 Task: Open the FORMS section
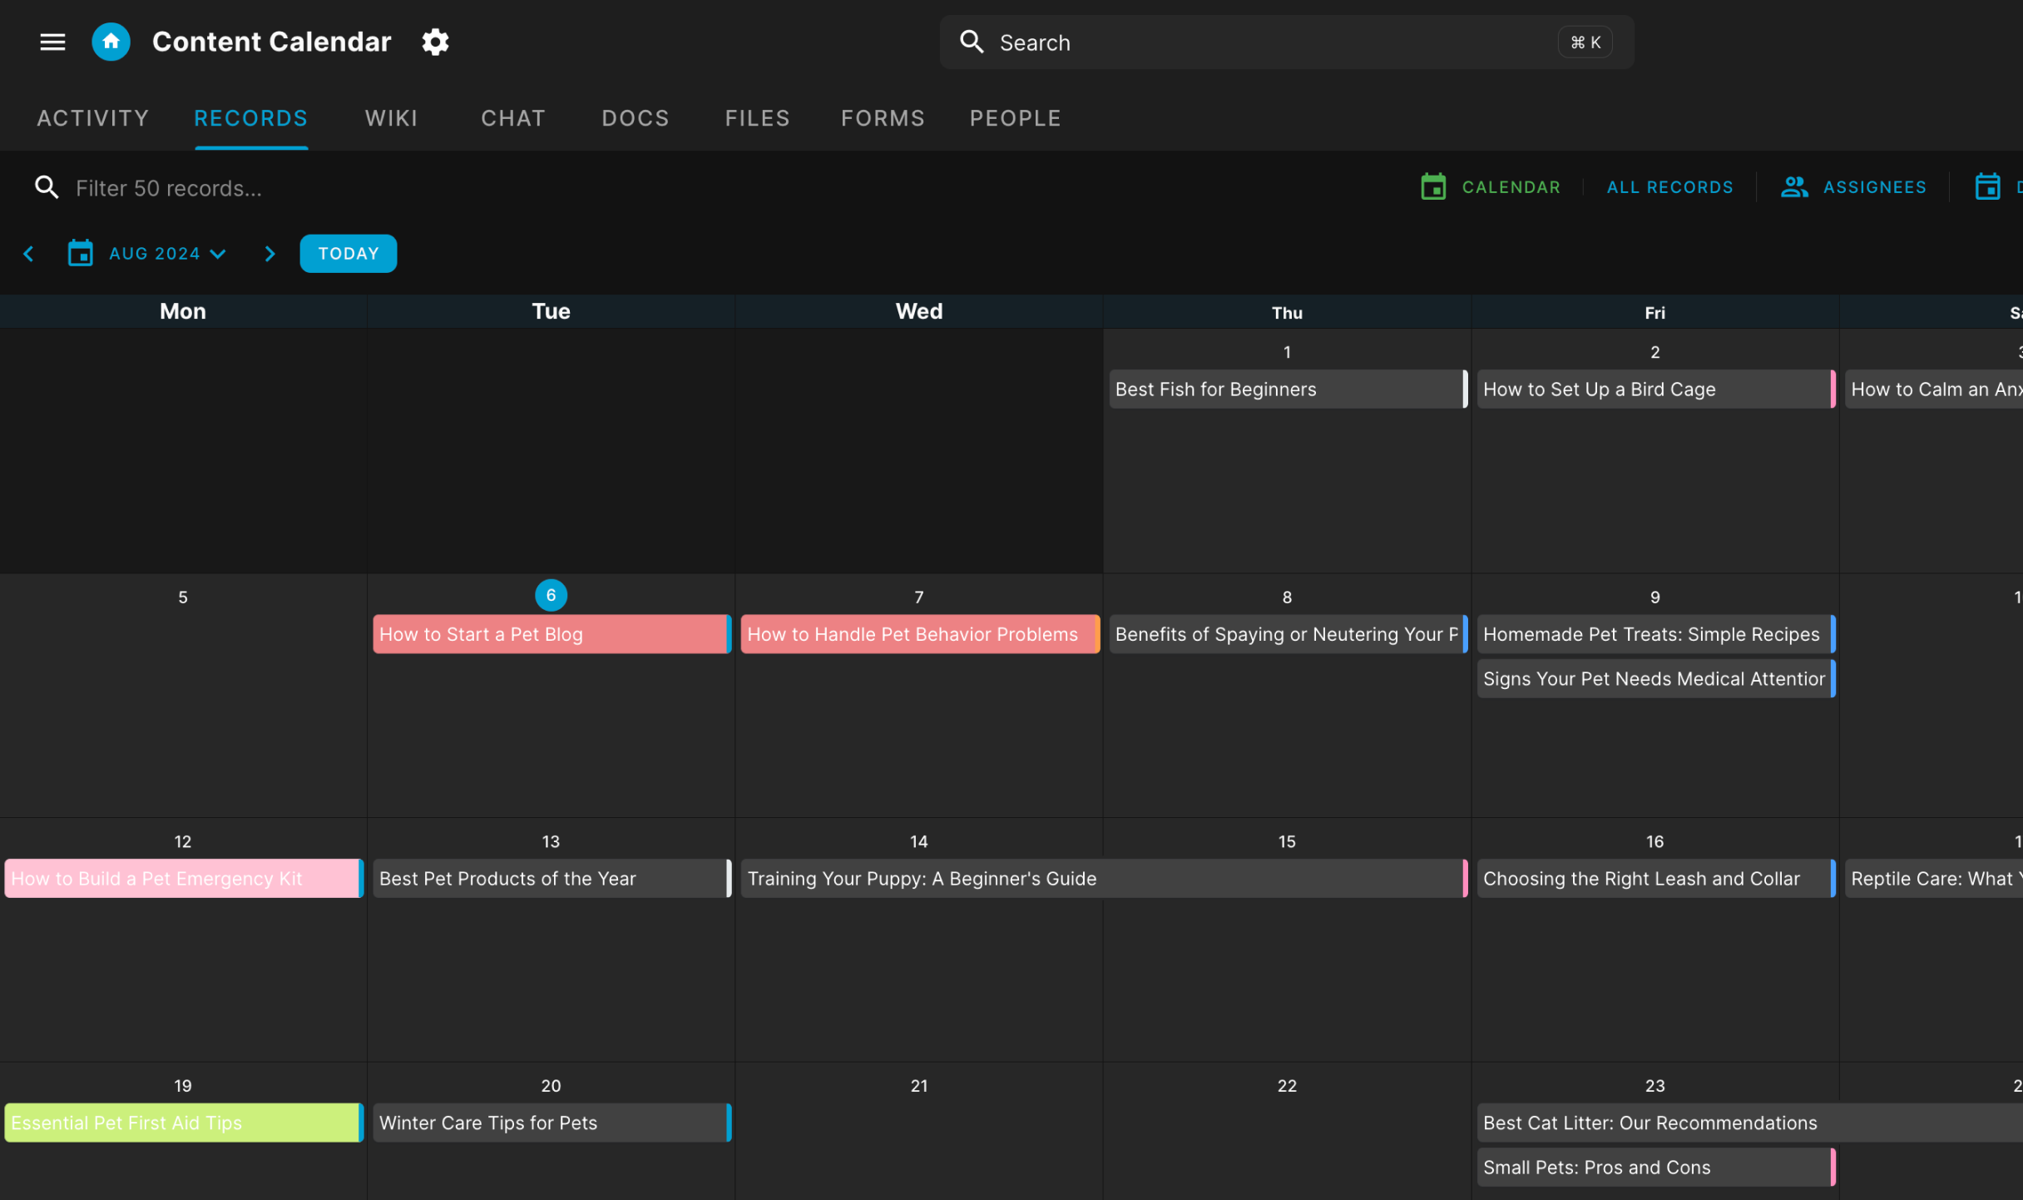[x=883, y=117]
